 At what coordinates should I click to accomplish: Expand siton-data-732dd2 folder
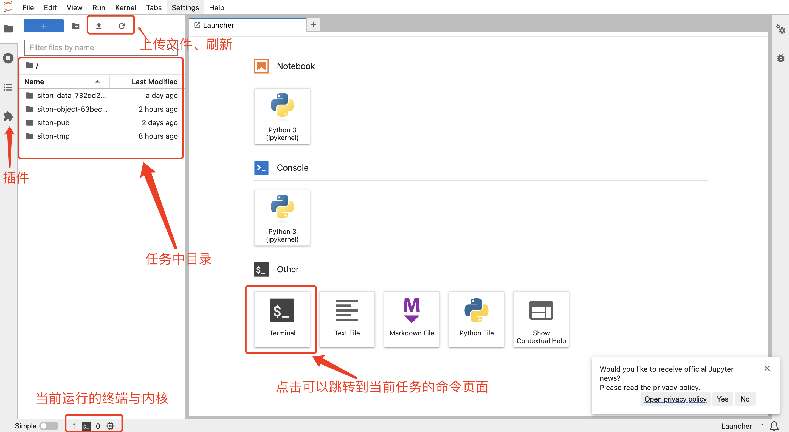71,95
